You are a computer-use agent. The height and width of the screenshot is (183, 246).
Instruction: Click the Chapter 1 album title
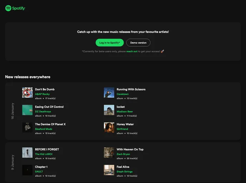click(x=41, y=167)
